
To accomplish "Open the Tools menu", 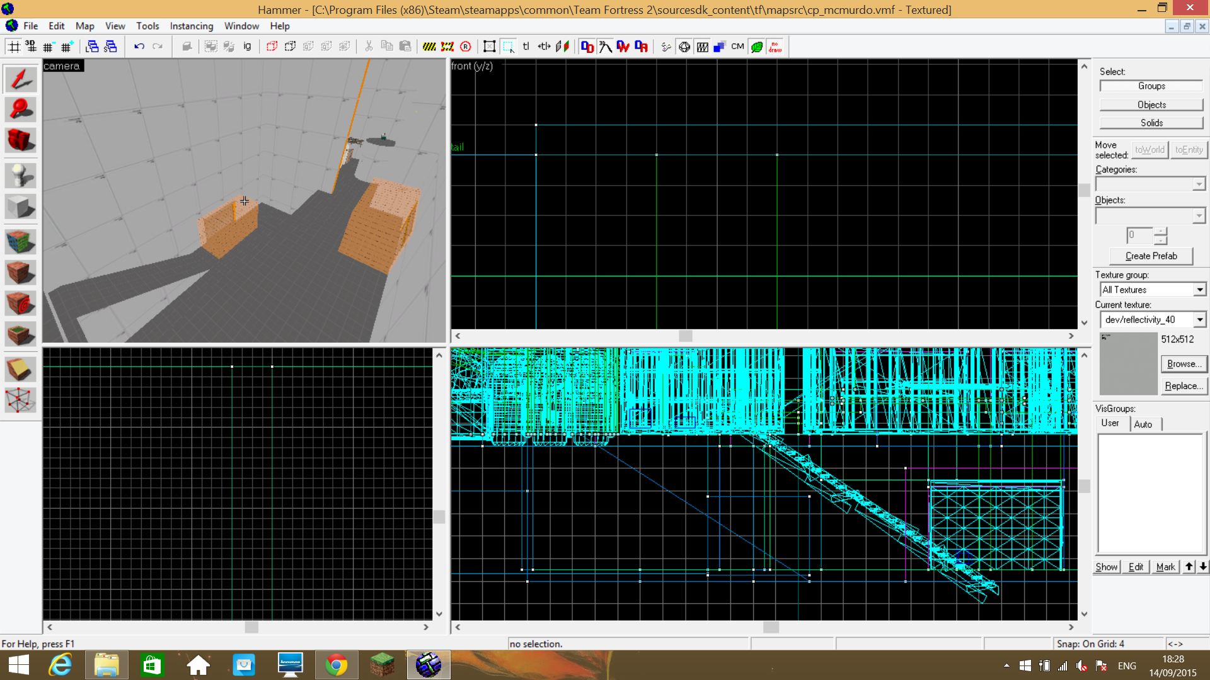I will click(x=147, y=26).
